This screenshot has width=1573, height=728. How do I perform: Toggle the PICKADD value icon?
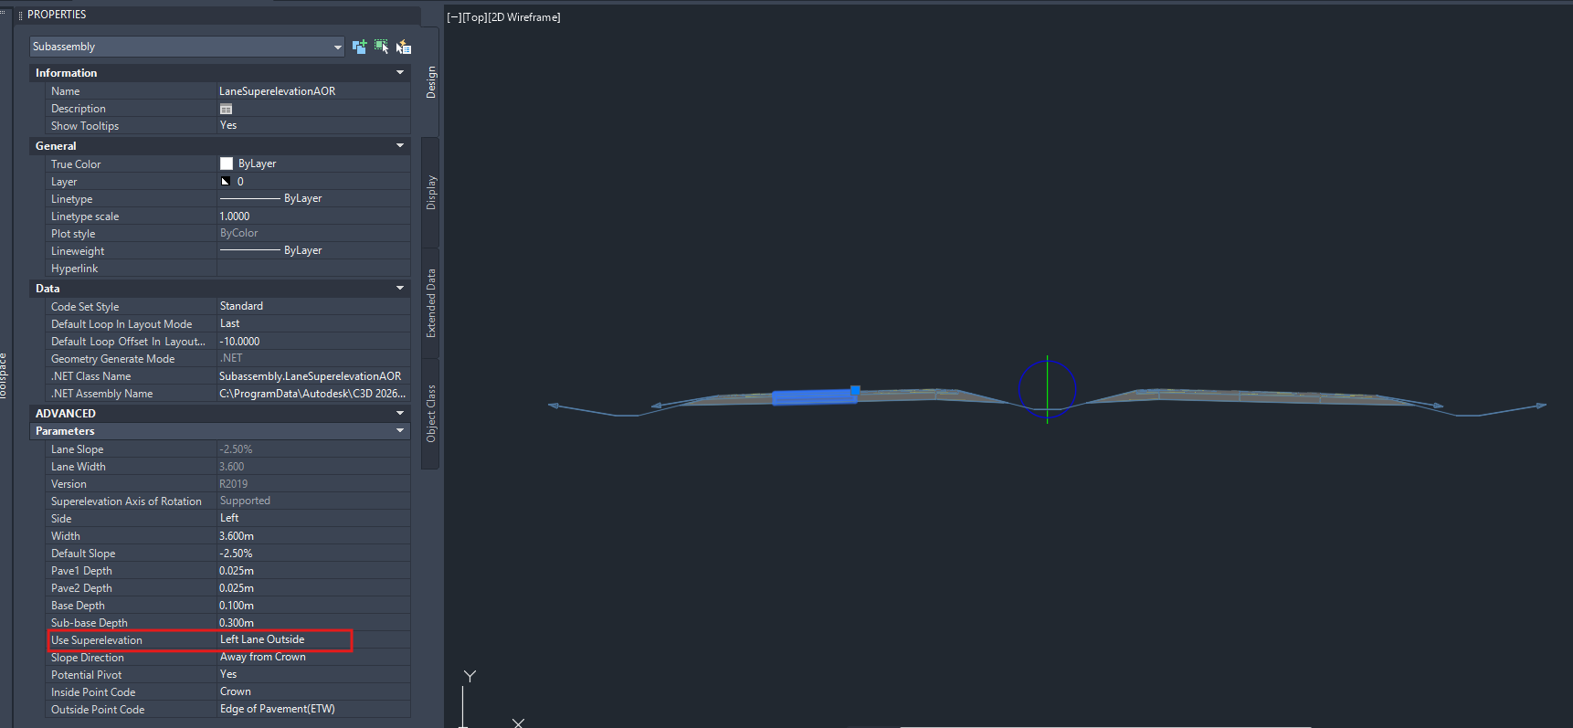(x=359, y=47)
